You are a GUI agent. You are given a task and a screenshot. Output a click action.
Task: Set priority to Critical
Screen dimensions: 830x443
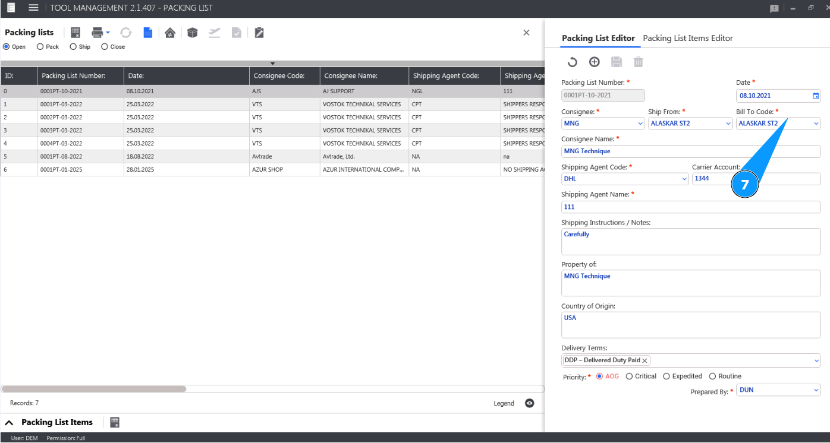[x=630, y=376]
